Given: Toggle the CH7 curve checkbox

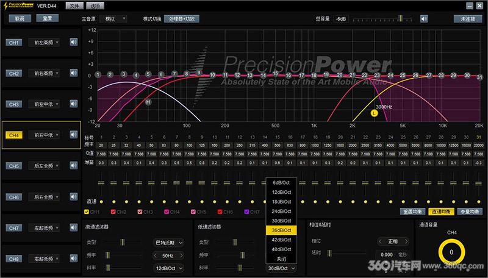Looking at the screenshot, I should (247, 212).
